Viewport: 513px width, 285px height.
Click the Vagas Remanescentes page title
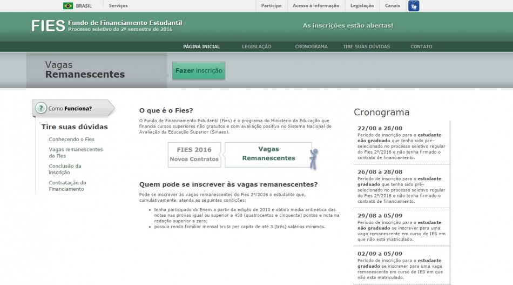pos(85,69)
